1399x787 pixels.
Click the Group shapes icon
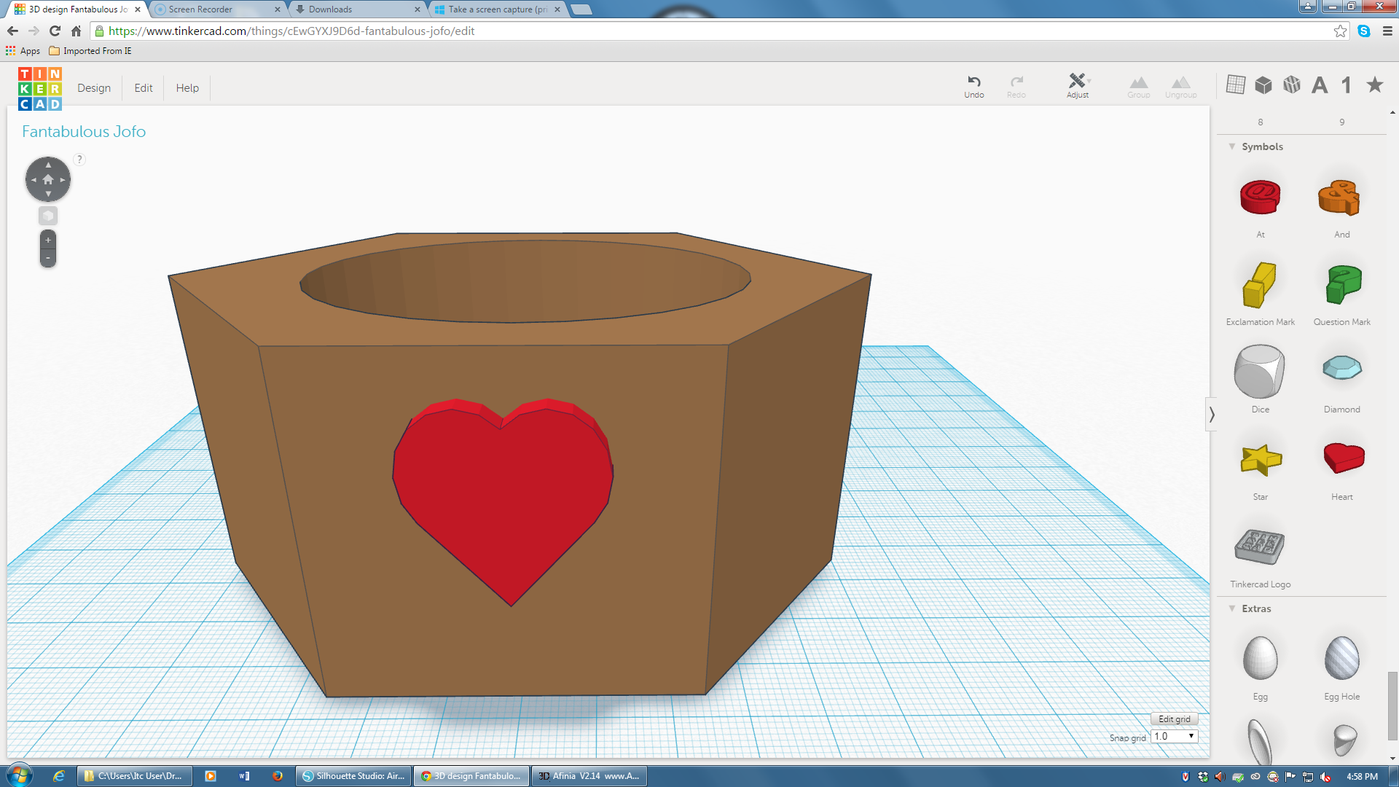pos(1139,82)
